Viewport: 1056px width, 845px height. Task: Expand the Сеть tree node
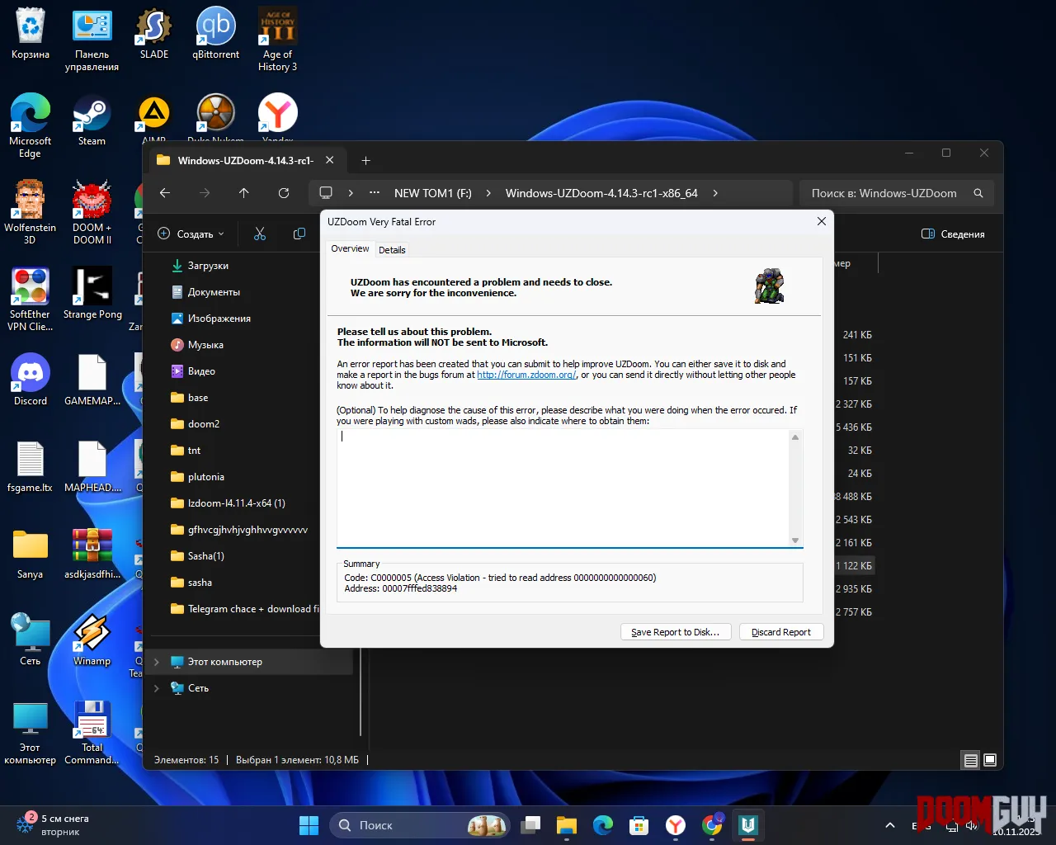[157, 688]
